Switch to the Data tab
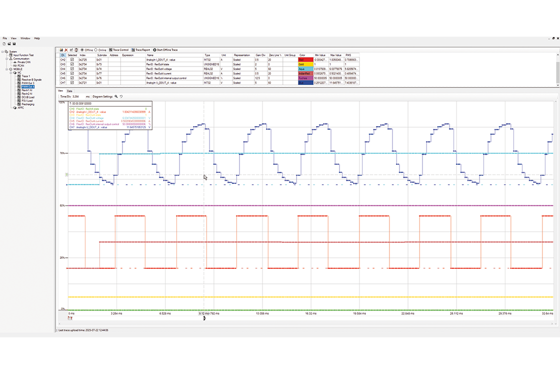The height and width of the screenshot is (374, 560). (x=69, y=91)
